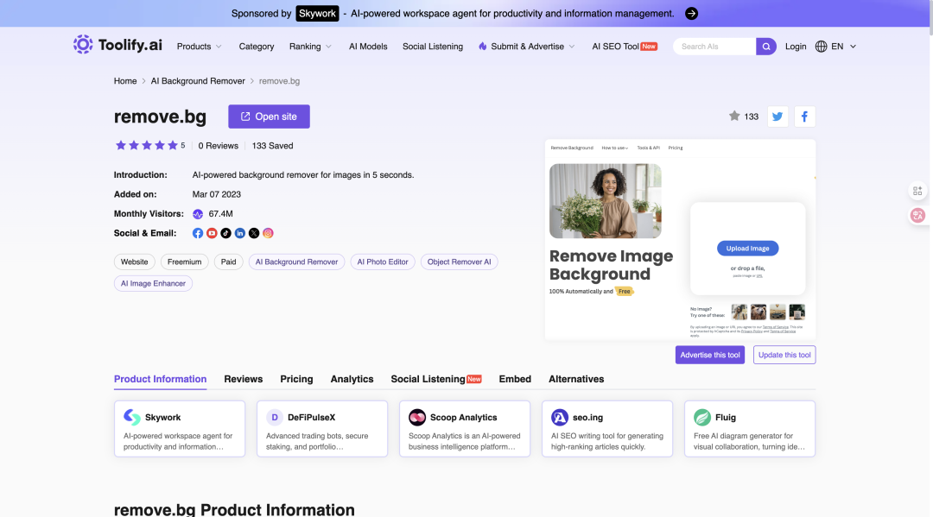Open the Scoop Analytics card title

click(464, 417)
